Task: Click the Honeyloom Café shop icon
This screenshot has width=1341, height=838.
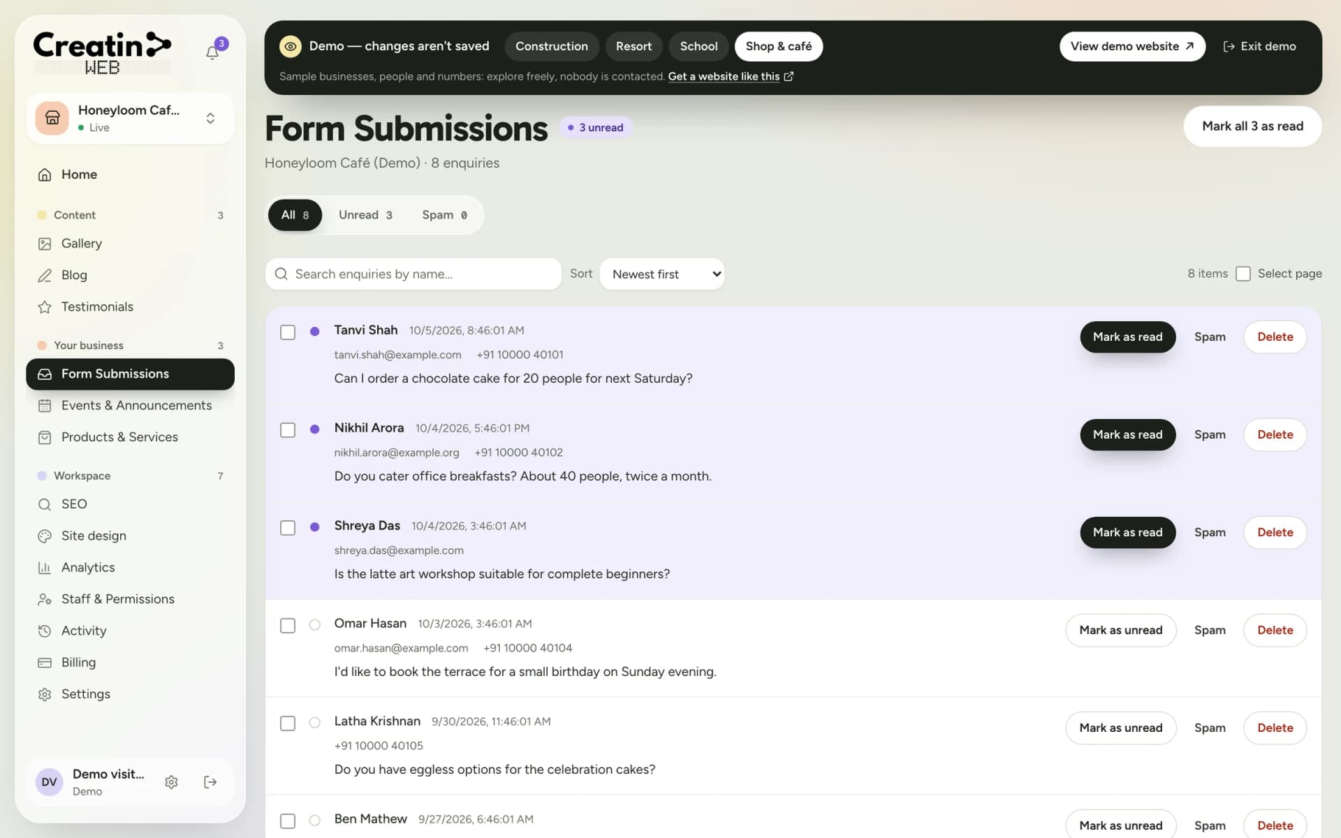Action: [x=52, y=118]
